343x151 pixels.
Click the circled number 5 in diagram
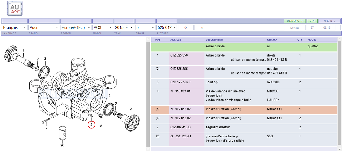coord(91,124)
